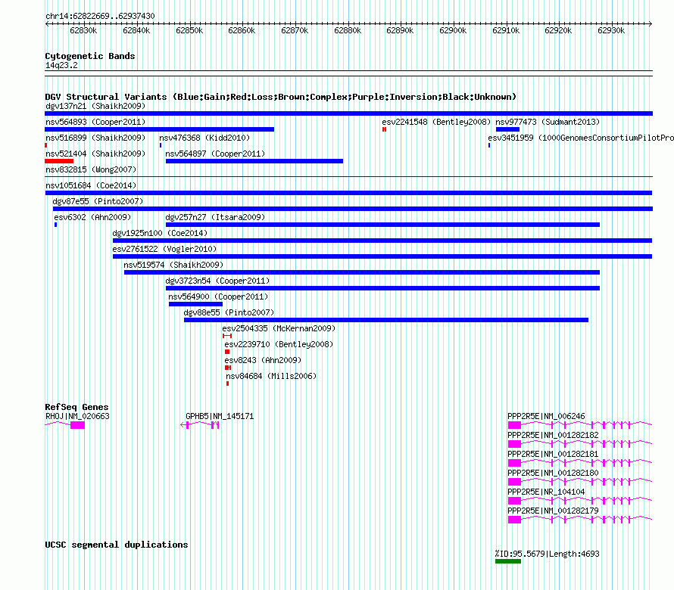Click the esv3451959 1000Genomes variant label
The image size is (674, 590).
[x=581, y=138]
